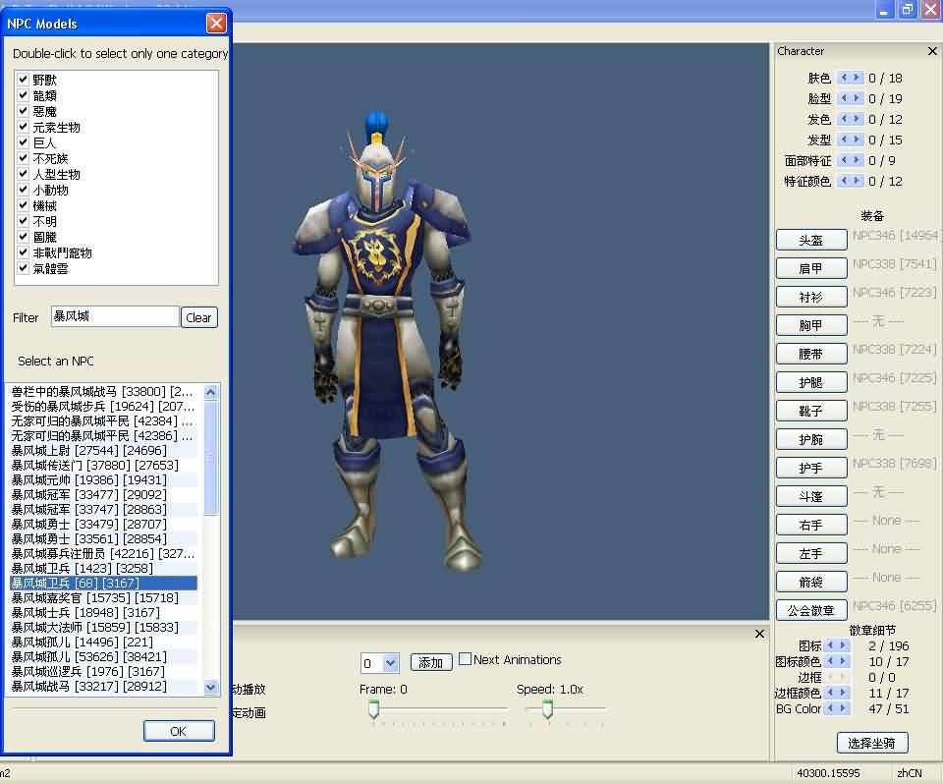Click the 选择坐骑 mount button
The image size is (943, 783).
pos(872,743)
